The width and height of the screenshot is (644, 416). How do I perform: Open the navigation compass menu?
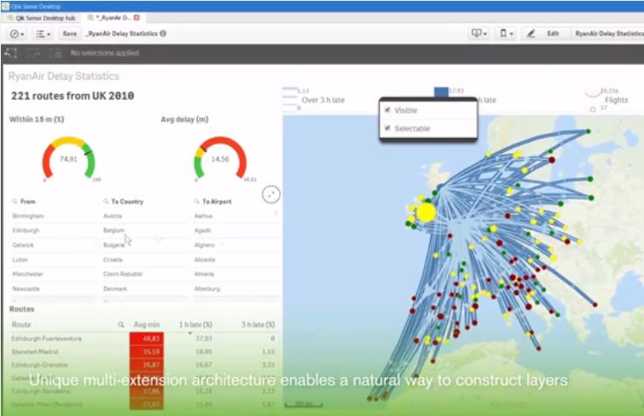17,33
